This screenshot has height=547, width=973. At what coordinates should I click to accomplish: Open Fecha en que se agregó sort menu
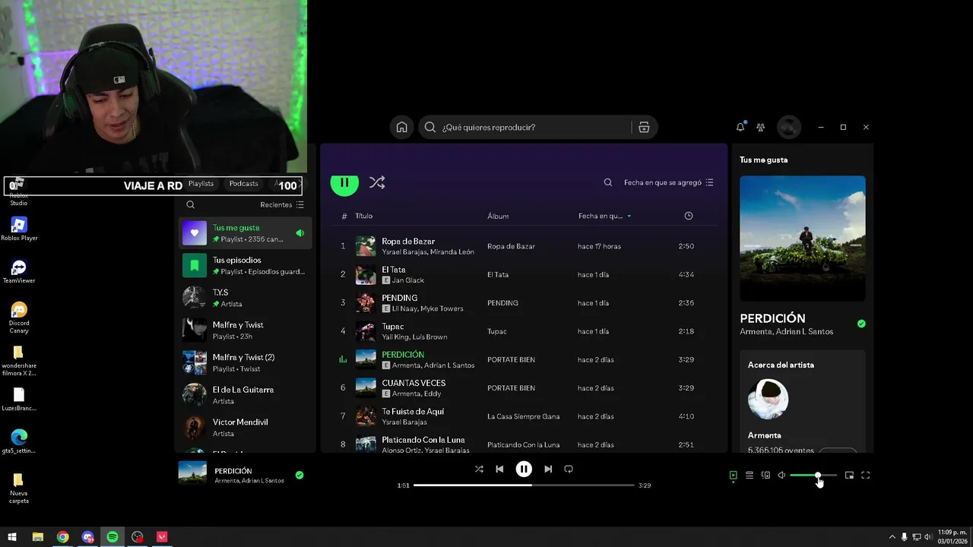tap(669, 182)
